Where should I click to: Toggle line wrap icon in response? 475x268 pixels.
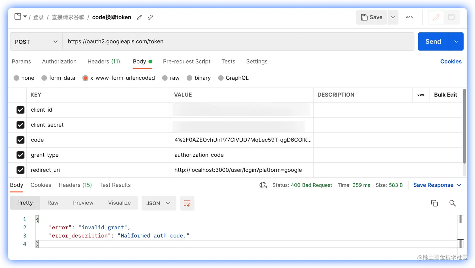click(187, 203)
